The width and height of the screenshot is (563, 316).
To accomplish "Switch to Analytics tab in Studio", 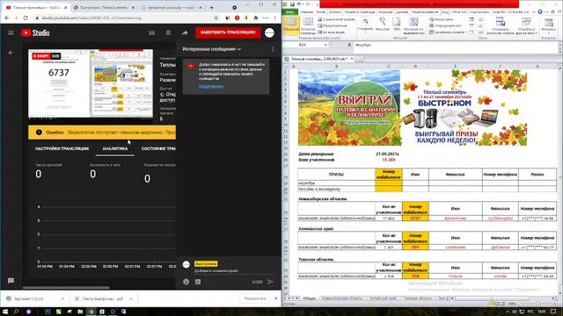I will coord(115,148).
